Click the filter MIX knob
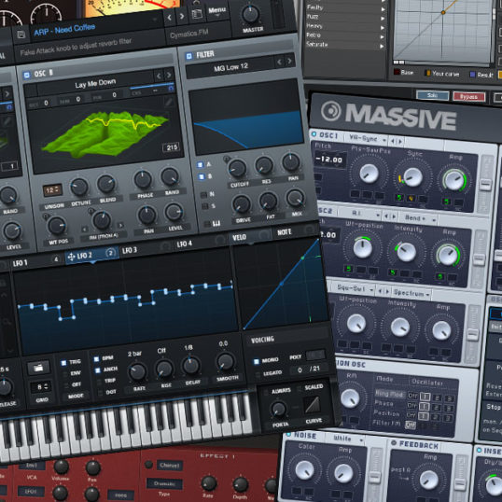Screen dimensions: 502x502 pyautogui.click(x=295, y=198)
